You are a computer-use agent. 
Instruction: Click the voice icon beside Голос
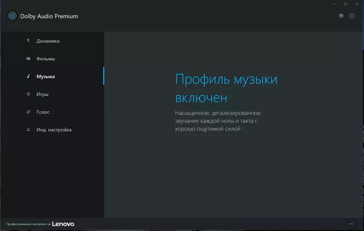tap(28, 112)
